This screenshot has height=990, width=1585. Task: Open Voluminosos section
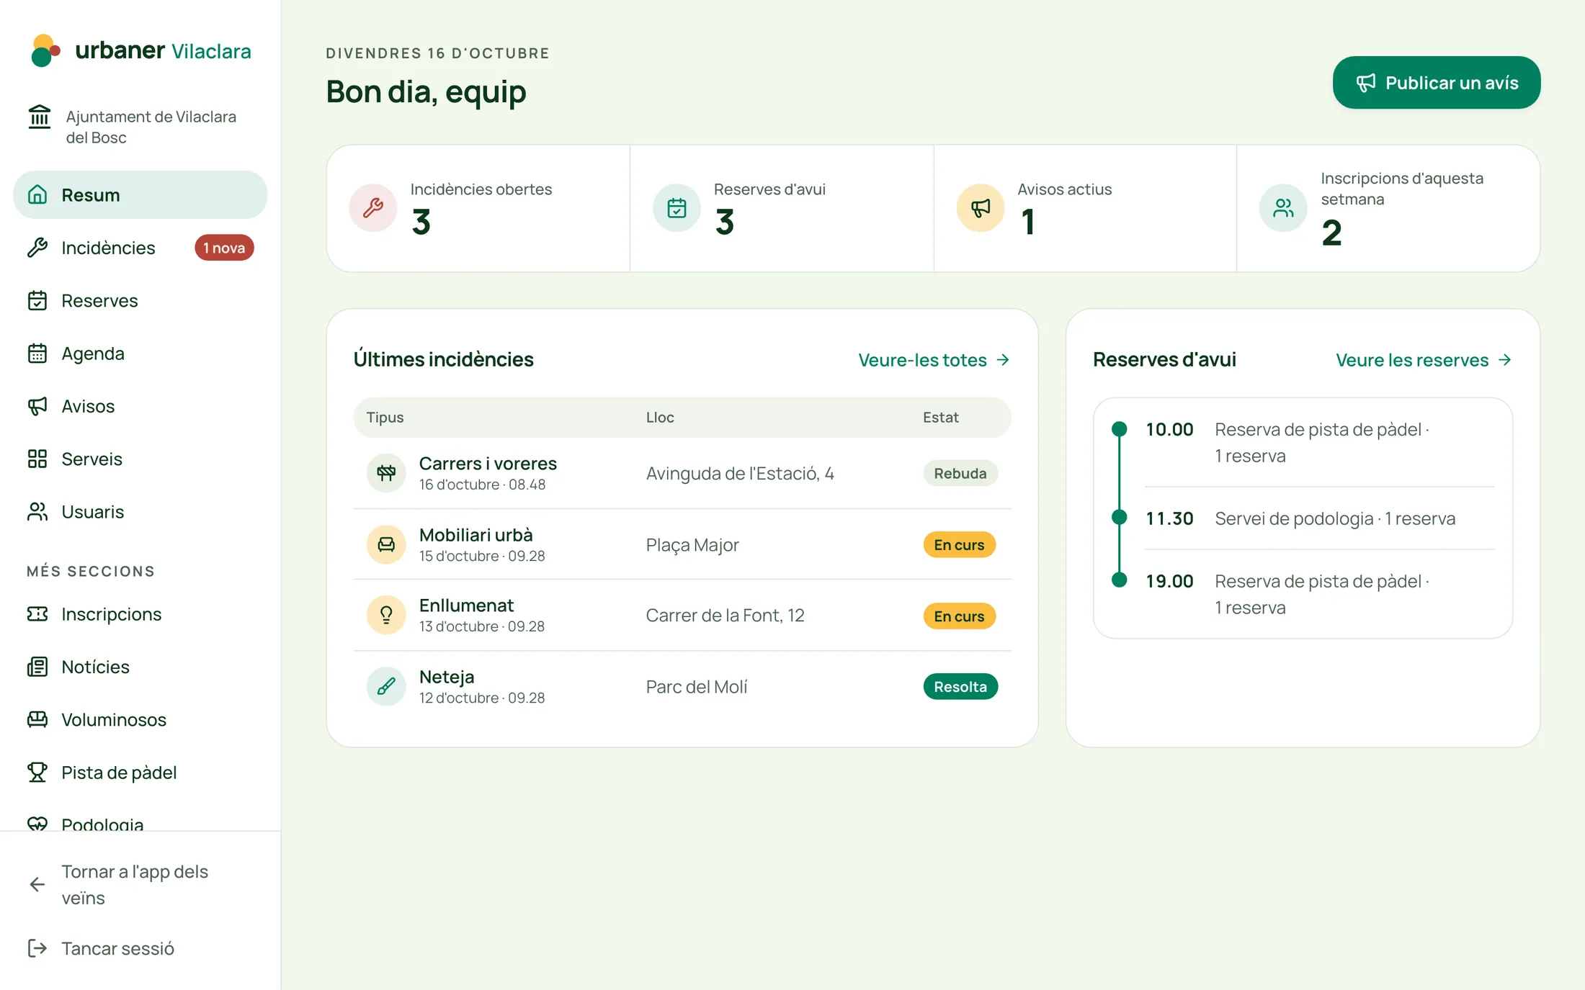point(140,719)
